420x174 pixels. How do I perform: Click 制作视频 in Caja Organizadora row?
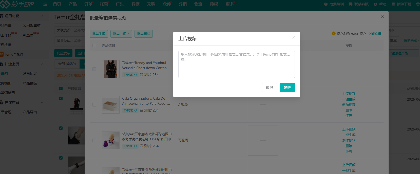(x=349, y=105)
